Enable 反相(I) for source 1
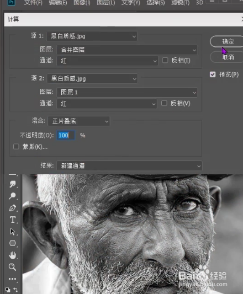The width and height of the screenshot is (243, 294). point(165,60)
